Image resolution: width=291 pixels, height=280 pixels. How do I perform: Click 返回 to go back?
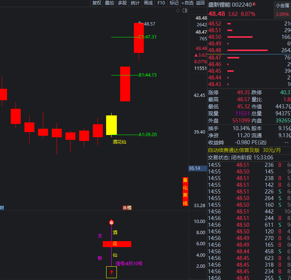pos(200,3)
